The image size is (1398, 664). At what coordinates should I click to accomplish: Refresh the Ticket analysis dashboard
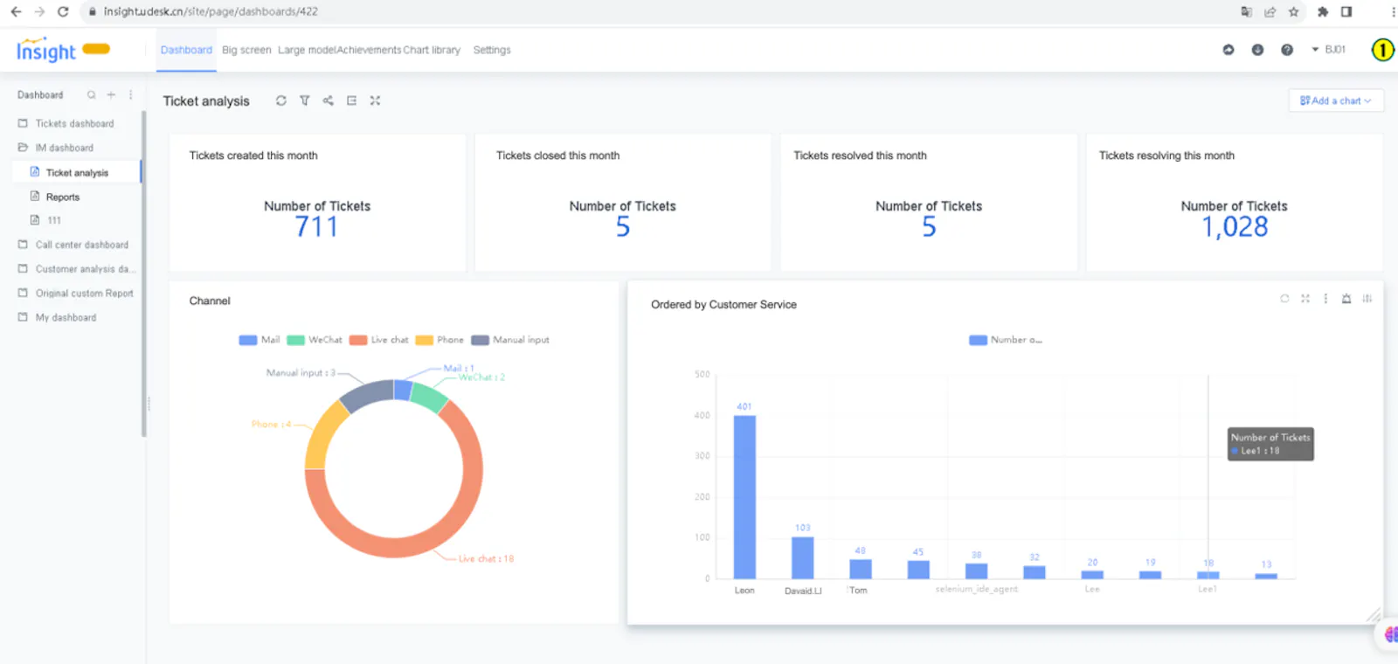[x=280, y=100]
